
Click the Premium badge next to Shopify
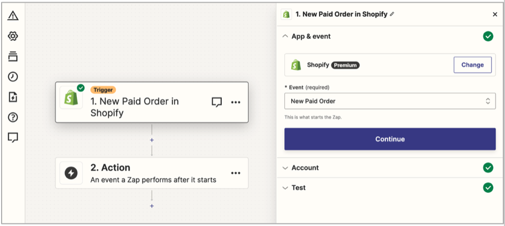(345, 65)
